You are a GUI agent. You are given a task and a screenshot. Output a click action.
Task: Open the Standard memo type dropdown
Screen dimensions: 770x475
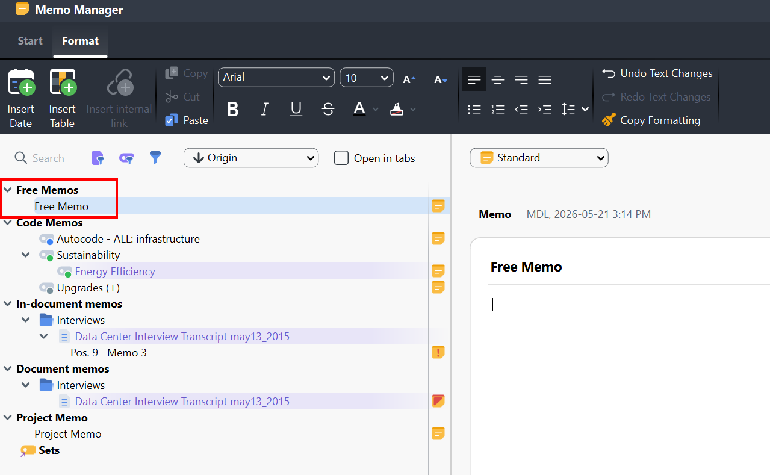(x=539, y=158)
